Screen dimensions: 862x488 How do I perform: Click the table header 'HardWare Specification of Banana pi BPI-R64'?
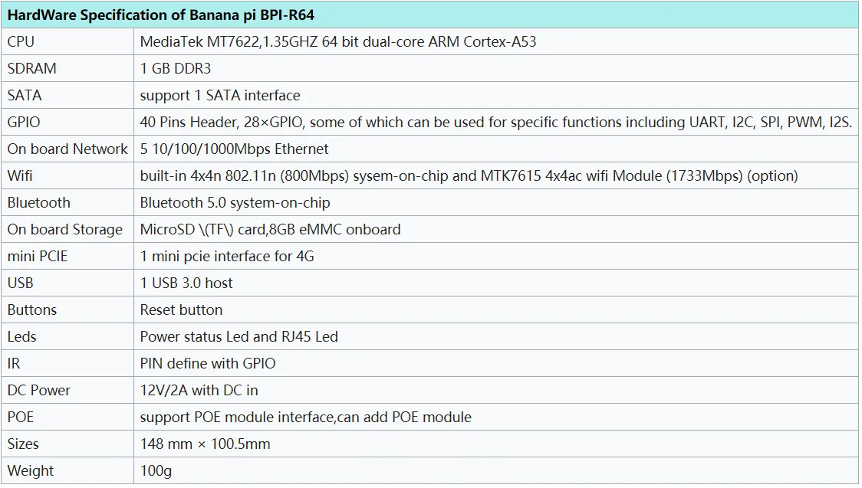[x=160, y=15]
